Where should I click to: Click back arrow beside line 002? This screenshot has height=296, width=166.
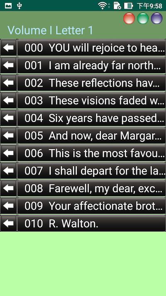pos(8,83)
